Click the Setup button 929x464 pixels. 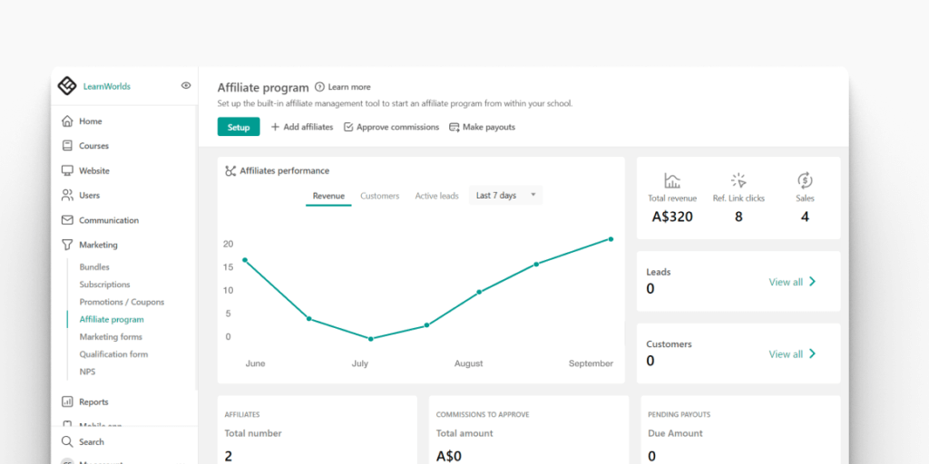coord(239,127)
